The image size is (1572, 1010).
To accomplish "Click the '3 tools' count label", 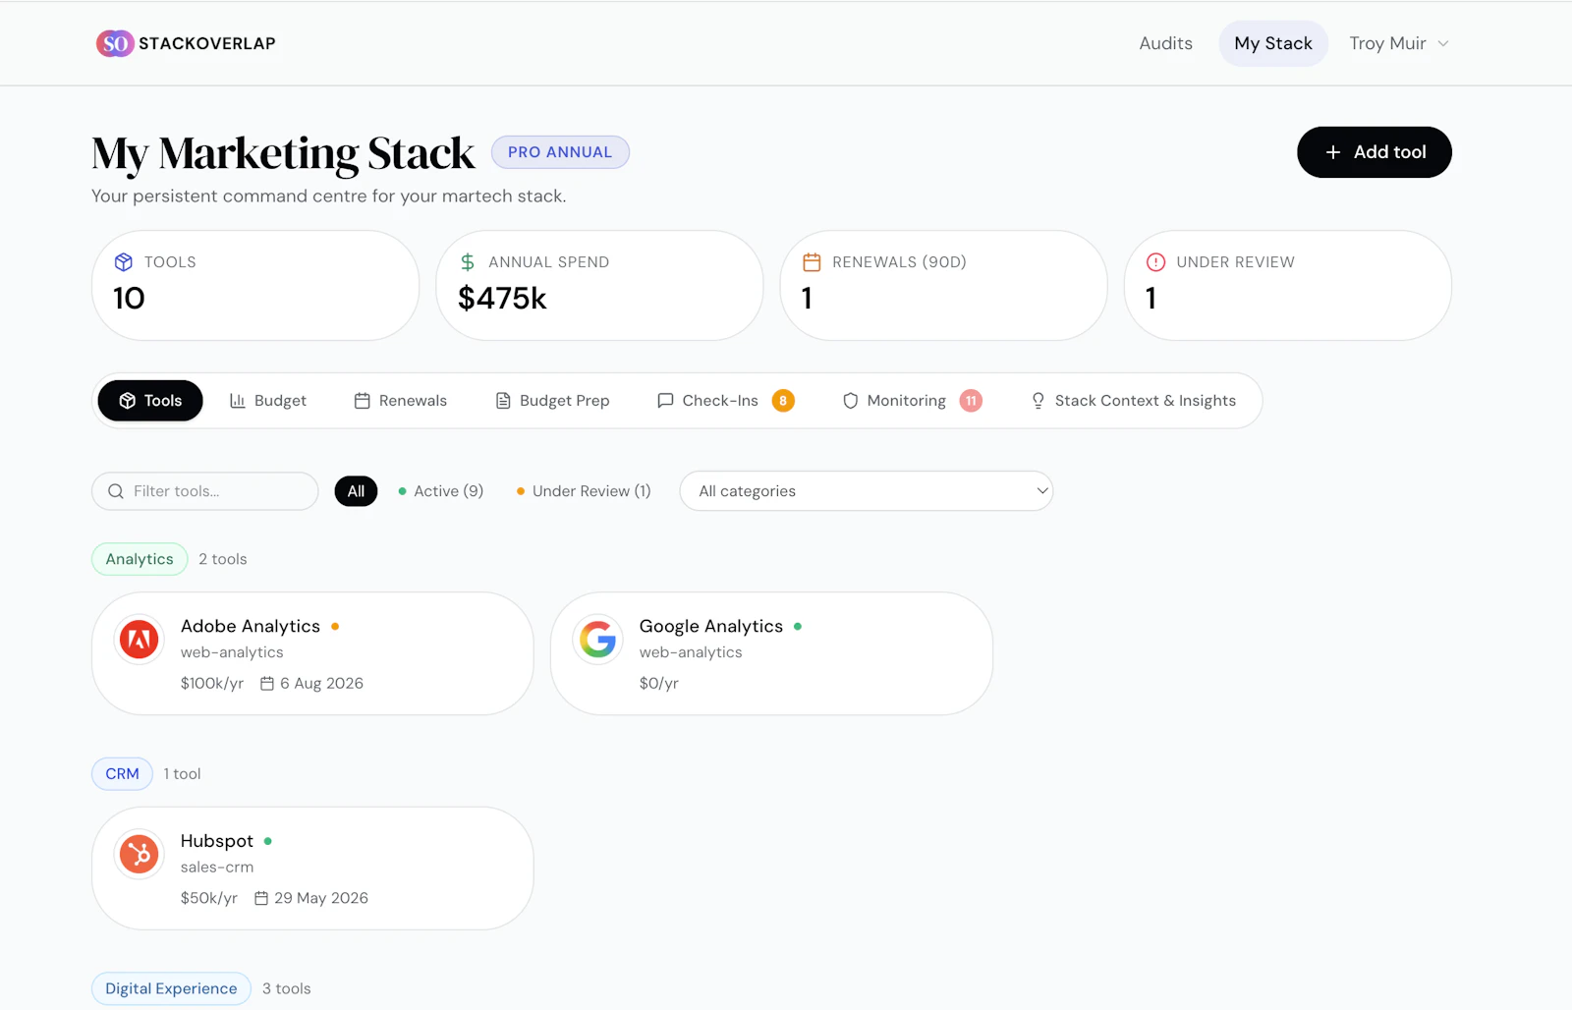I will (287, 988).
